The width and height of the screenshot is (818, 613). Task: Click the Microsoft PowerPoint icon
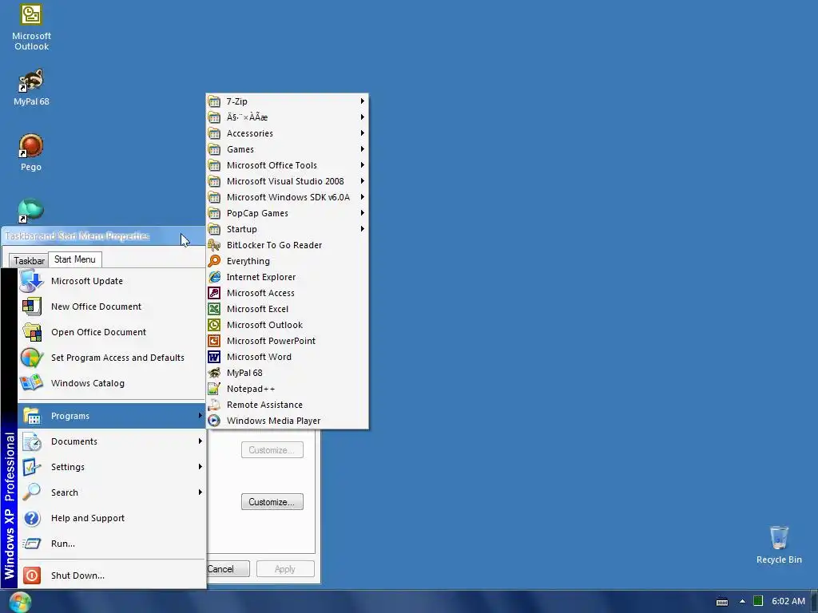pos(214,341)
